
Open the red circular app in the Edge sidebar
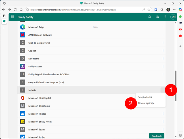point(180,36)
